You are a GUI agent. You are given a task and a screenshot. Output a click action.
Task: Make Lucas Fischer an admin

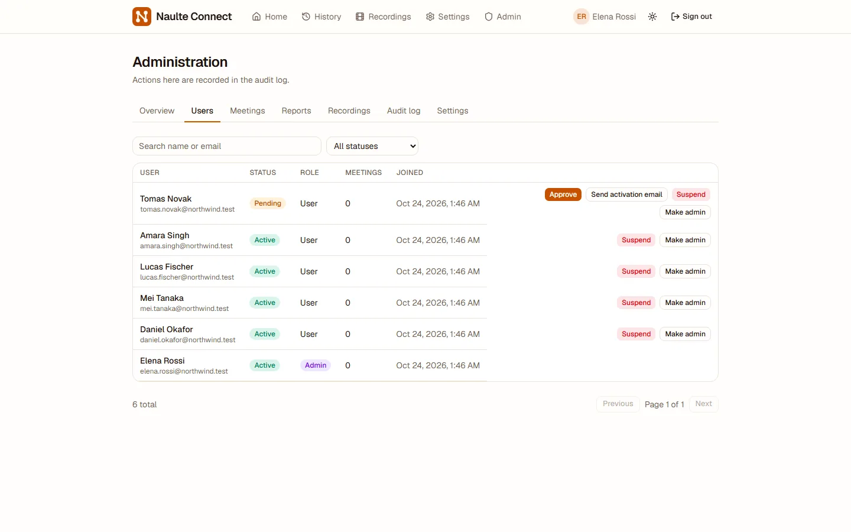[685, 271]
